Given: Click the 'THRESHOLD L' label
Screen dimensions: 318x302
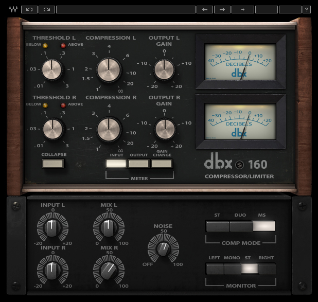Looking at the screenshot, I should (54, 38).
